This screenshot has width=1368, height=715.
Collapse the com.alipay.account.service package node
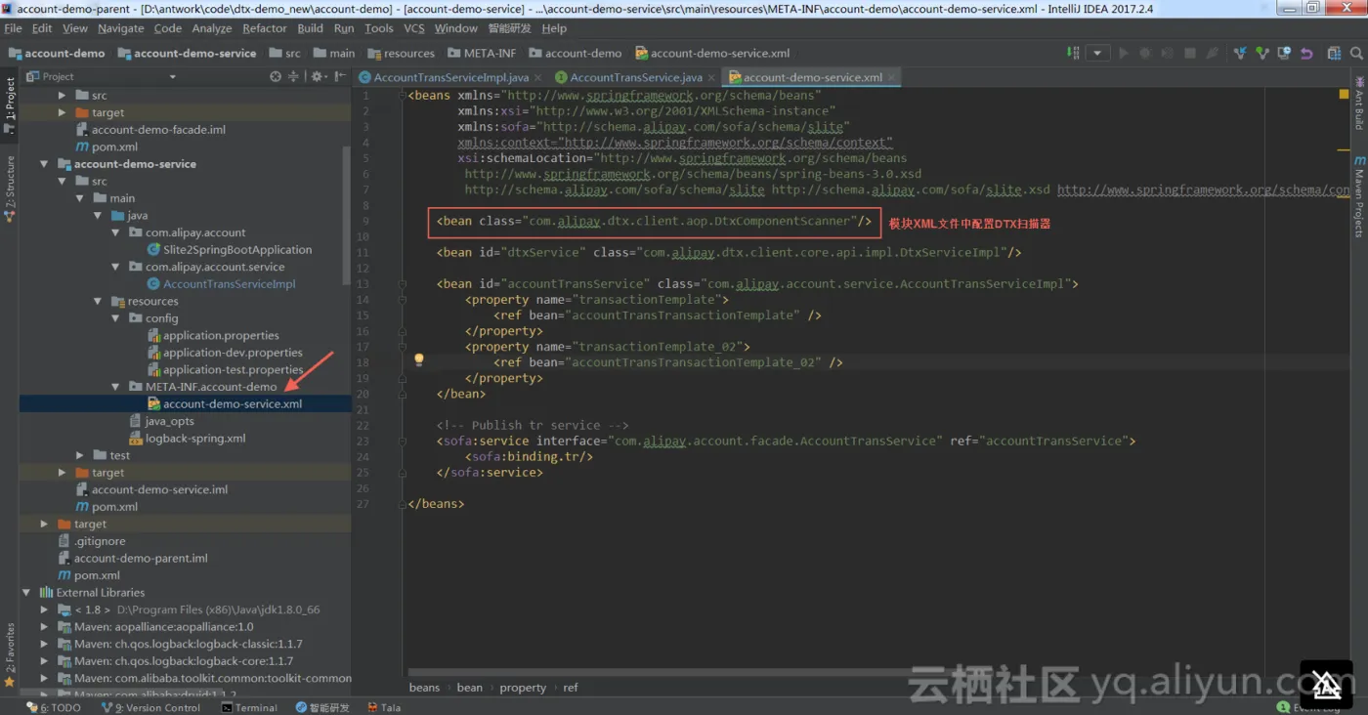(x=115, y=267)
